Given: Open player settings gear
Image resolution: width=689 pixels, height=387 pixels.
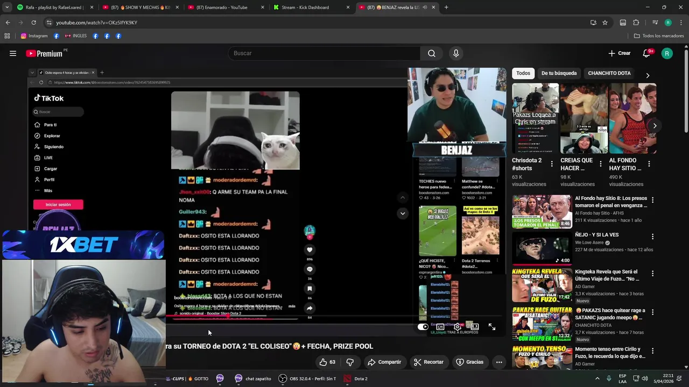Looking at the screenshot, I should [458, 327].
